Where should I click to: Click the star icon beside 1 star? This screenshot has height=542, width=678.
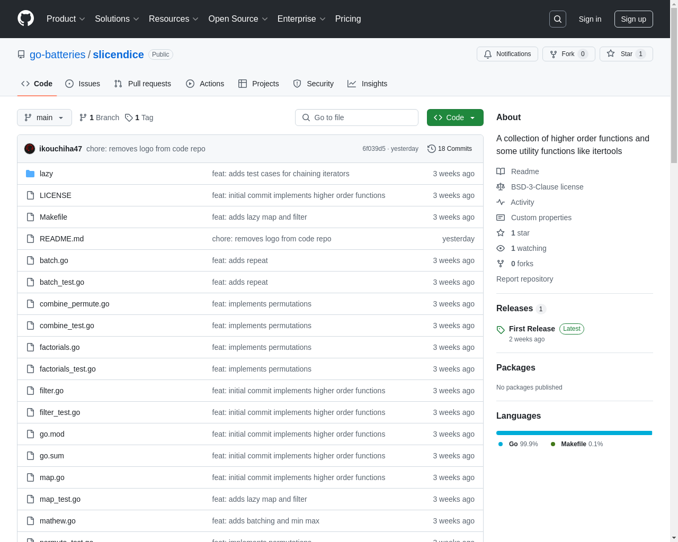click(501, 233)
